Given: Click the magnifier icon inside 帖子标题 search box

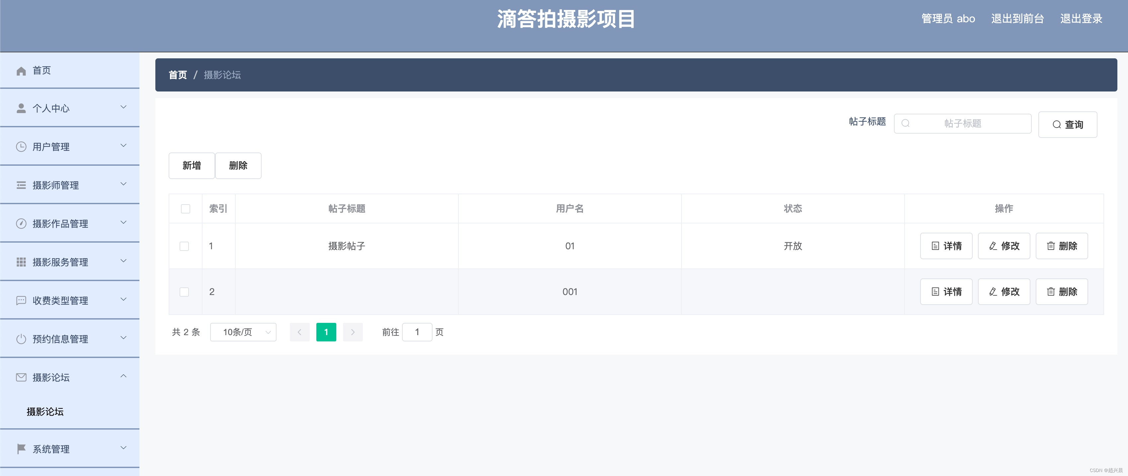Looking at the screenshot, I should tap(906, 124).
